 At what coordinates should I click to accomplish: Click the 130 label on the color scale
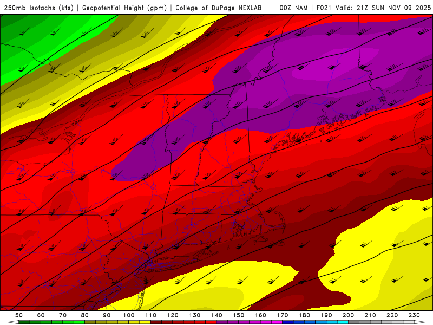[x=195, y=315]
